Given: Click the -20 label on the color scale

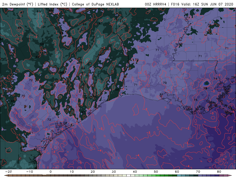Looking at the screenshot, I should (9, 172).
